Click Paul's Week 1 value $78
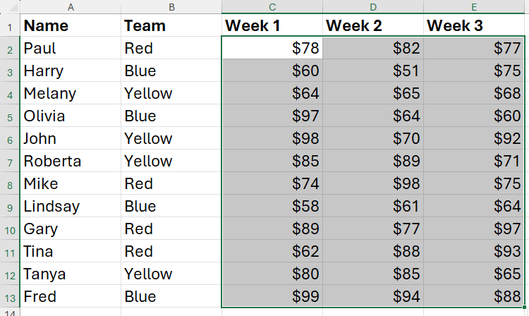 272,49
